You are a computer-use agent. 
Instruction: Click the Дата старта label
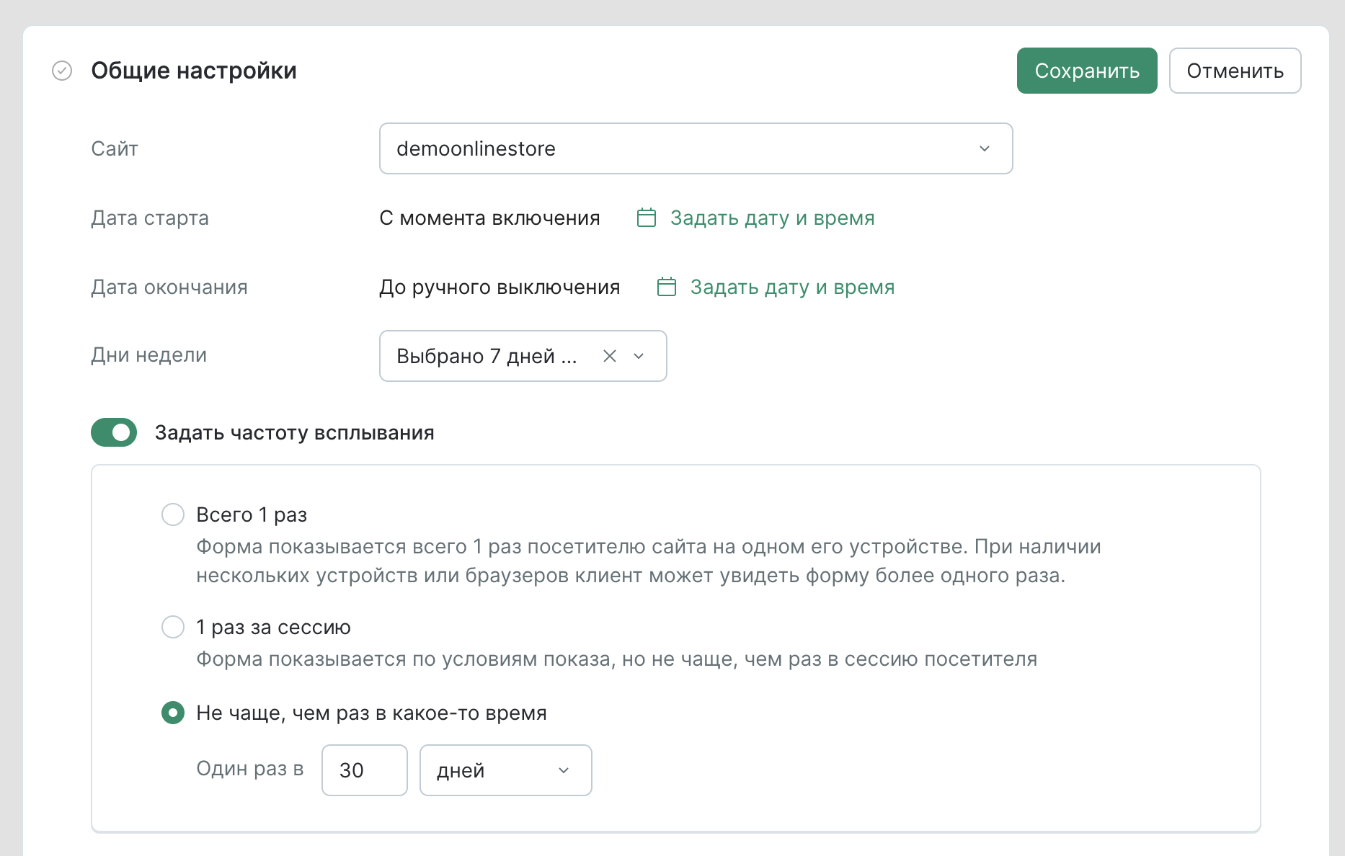[150, 218]
